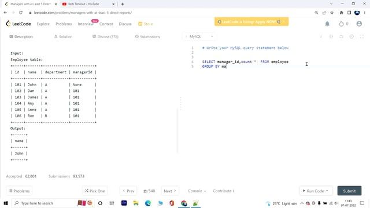370x208 pixels.
Task: Open Chrome zoom magnifier icon in address bar
Action: tap(316, 13)
